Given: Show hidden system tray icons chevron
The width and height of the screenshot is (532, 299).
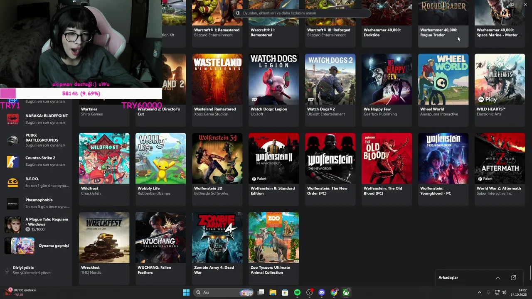Looking at the screenshot, I should click(x=479, y=292).
